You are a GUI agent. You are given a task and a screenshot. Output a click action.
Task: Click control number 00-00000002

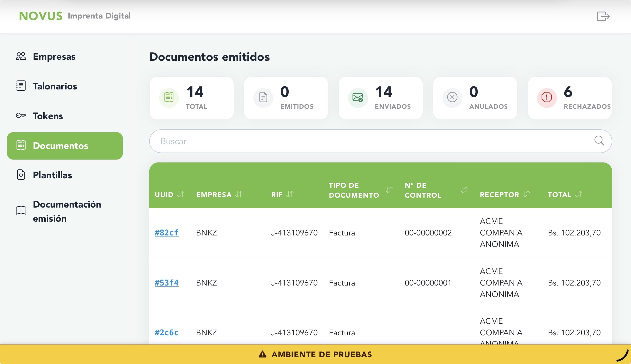428,233
